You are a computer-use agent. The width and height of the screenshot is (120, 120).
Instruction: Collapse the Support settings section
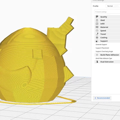click(x=107, y=41)
